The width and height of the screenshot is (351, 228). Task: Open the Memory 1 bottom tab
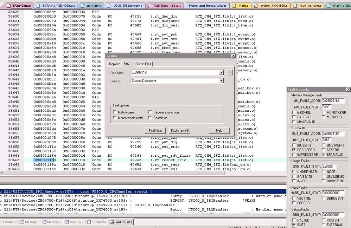click(x=30, y=222)
